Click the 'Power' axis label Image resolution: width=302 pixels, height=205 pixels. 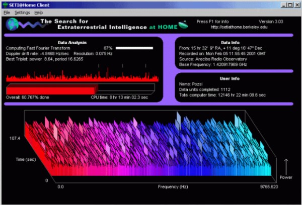point(286,177)
